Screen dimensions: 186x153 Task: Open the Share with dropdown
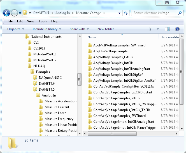(79, 29)
